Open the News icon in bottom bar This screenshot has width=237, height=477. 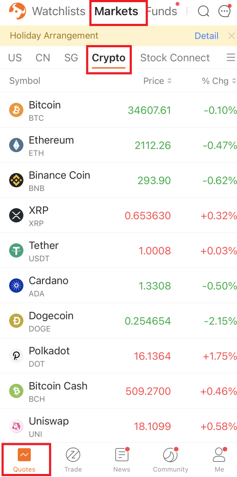[x=122, y=455]
